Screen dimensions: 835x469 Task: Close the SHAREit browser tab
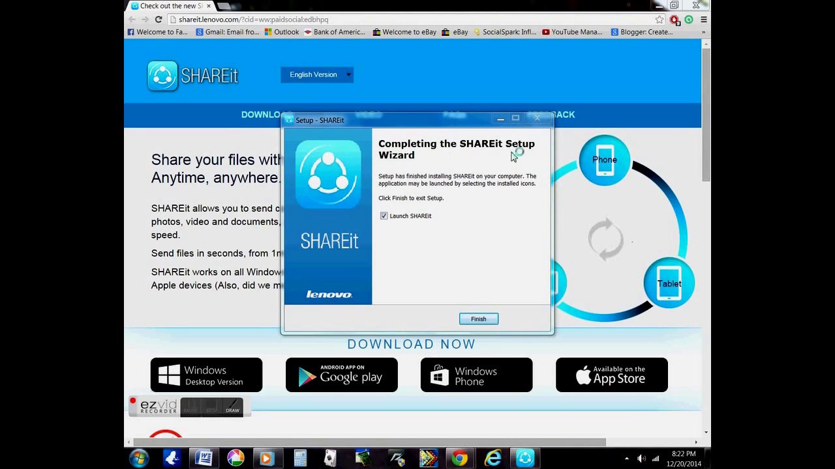(208, 6)
